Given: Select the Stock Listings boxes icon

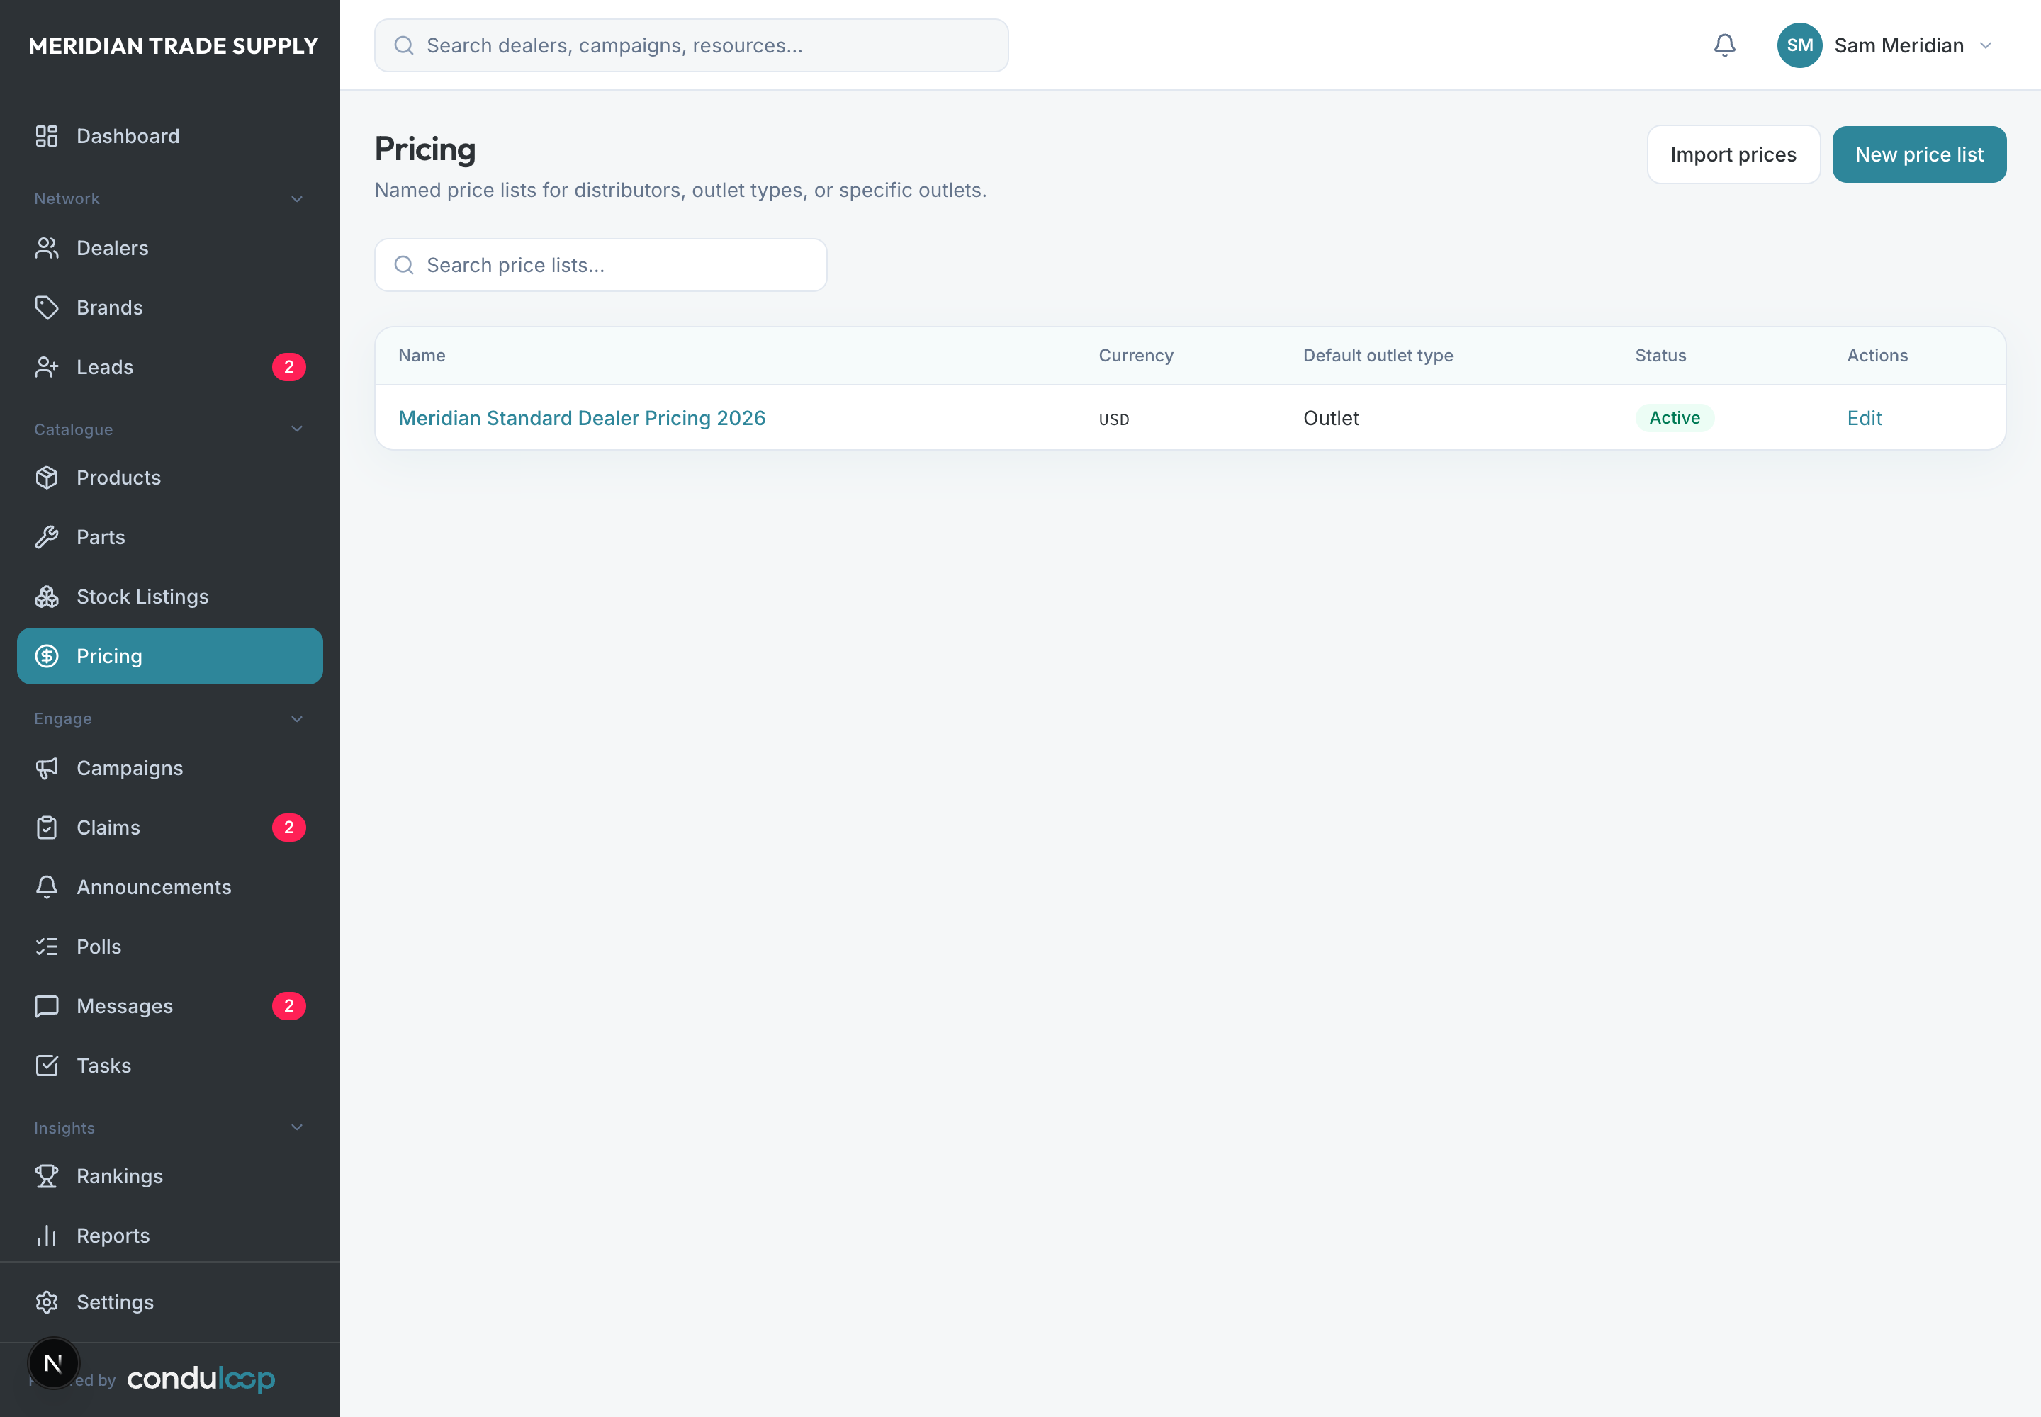Looking at the screenshot, I should click(46, 597).
